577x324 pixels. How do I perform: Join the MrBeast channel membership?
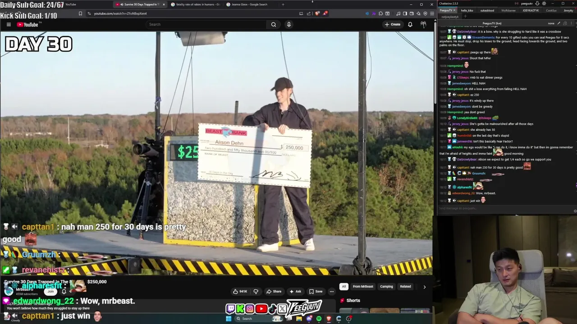(x=50, y=291)
